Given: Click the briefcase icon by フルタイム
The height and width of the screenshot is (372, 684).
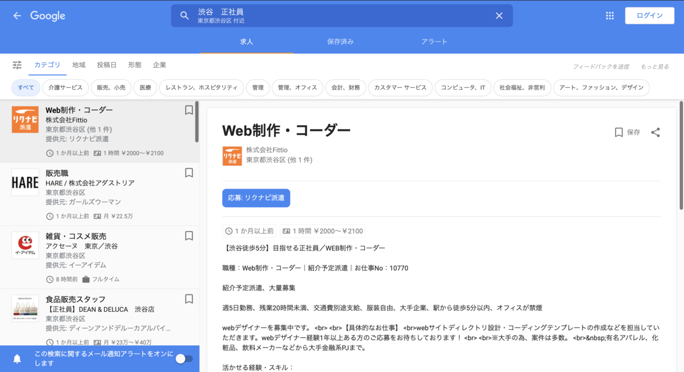Looking at the screenshot, I should tap(85, 279).
